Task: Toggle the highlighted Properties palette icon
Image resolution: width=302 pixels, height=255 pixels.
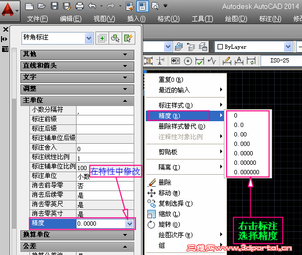Action: click(x=143, y=6)
